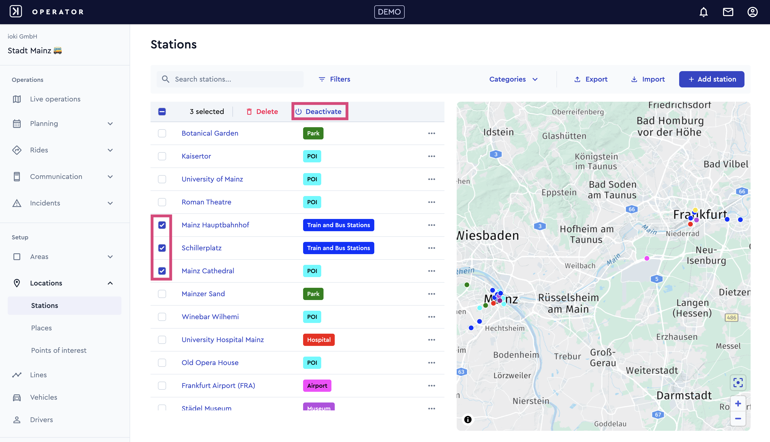
Task: Uncheck the Mainz Cathedral checkbox
Action: (x=162, y=271)
